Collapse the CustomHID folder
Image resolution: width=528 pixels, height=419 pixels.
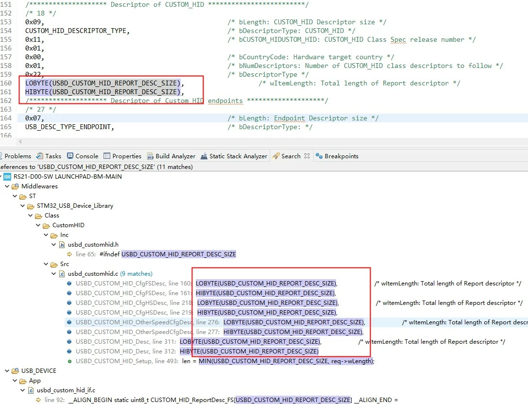tap(38, 225)
